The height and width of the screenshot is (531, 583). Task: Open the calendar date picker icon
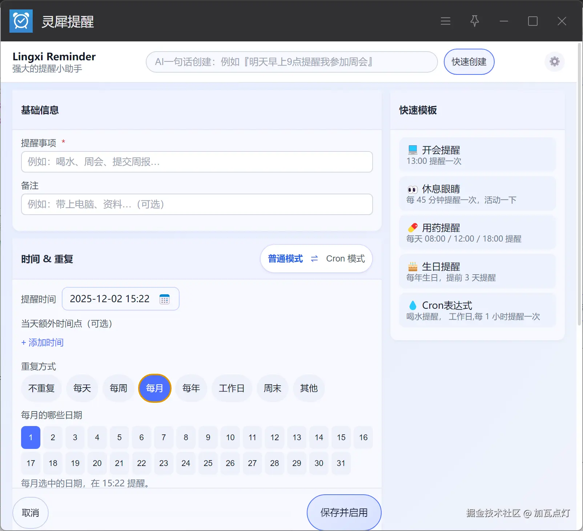coord(165,299)
